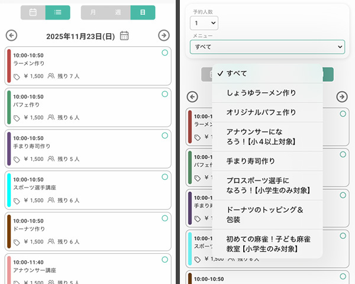Select radio circle on left panel パフェ作り card
This screenshot has width=355, height=284.
pyautogui.click(x=164, y=94)
